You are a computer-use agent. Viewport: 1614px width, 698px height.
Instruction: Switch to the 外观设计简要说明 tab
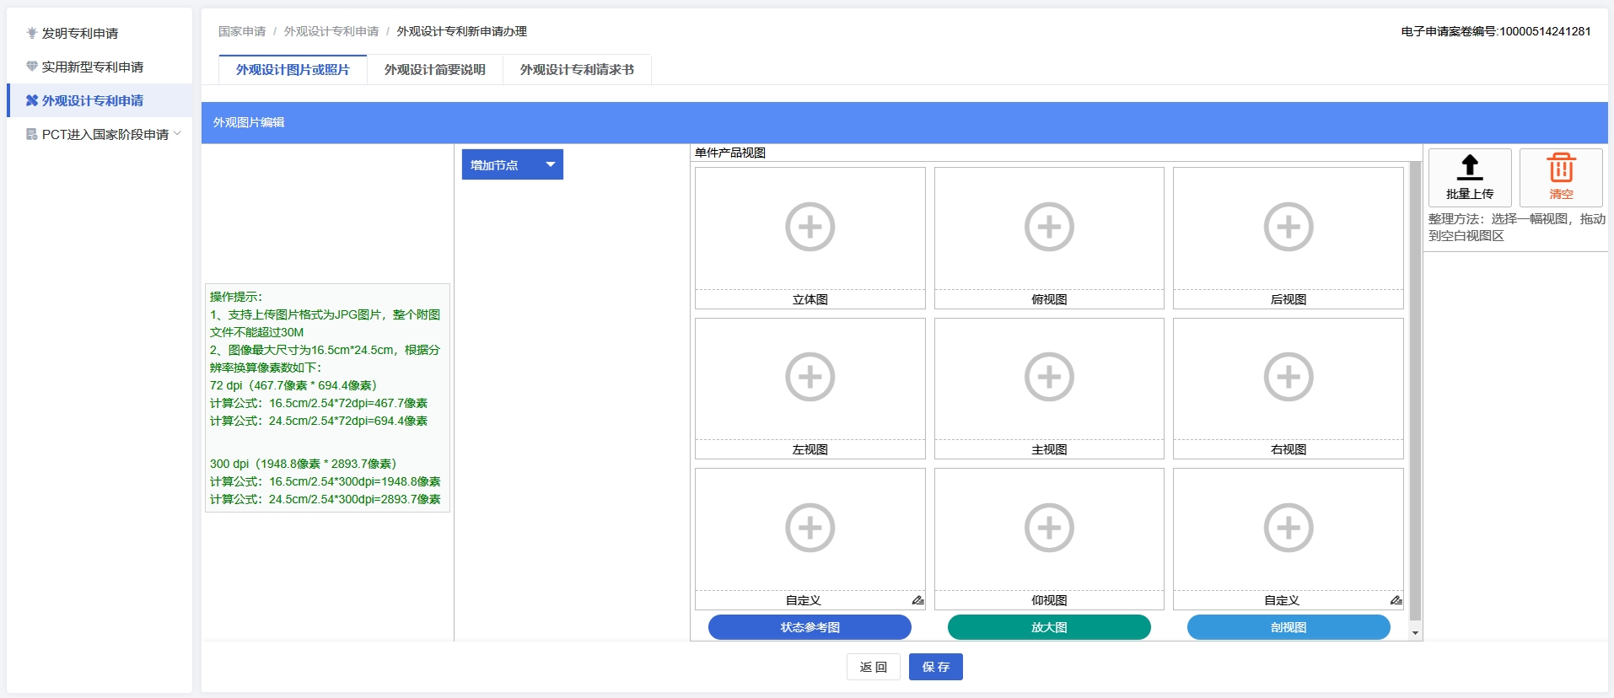434,70
